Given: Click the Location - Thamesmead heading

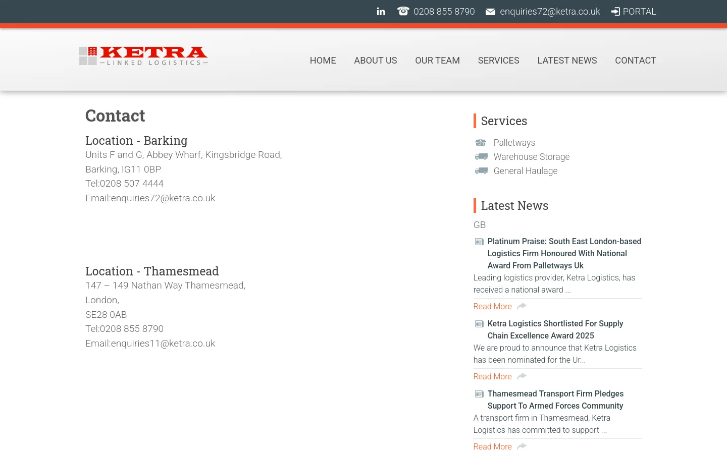Looking at the screenshot, I should [152, 271].
